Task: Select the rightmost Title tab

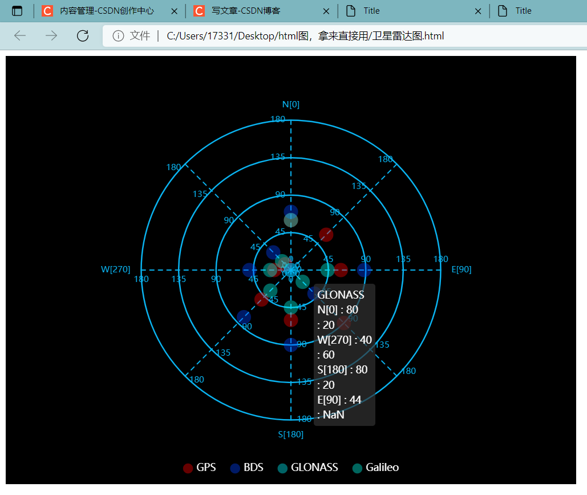Action: pos(523,11)
